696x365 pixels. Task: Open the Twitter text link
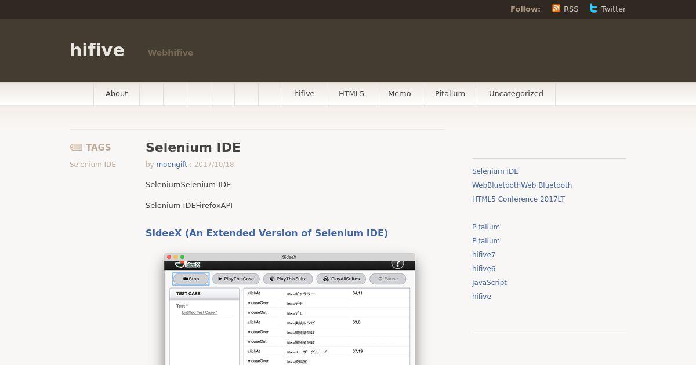coord(613,9)
